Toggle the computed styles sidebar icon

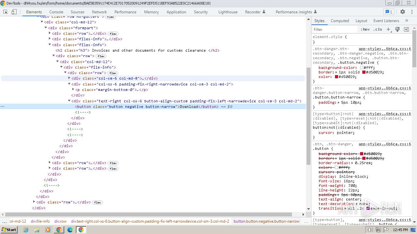(406, 29)
